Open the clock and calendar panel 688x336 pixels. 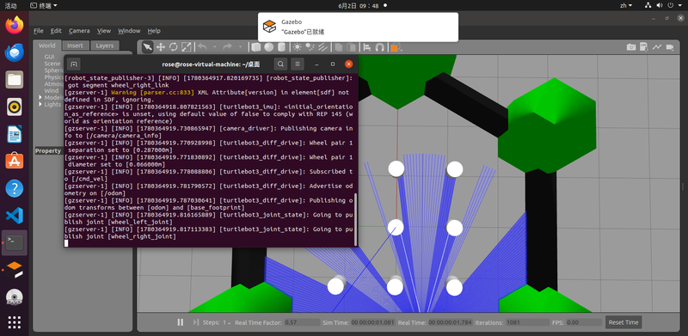point(359,6)
